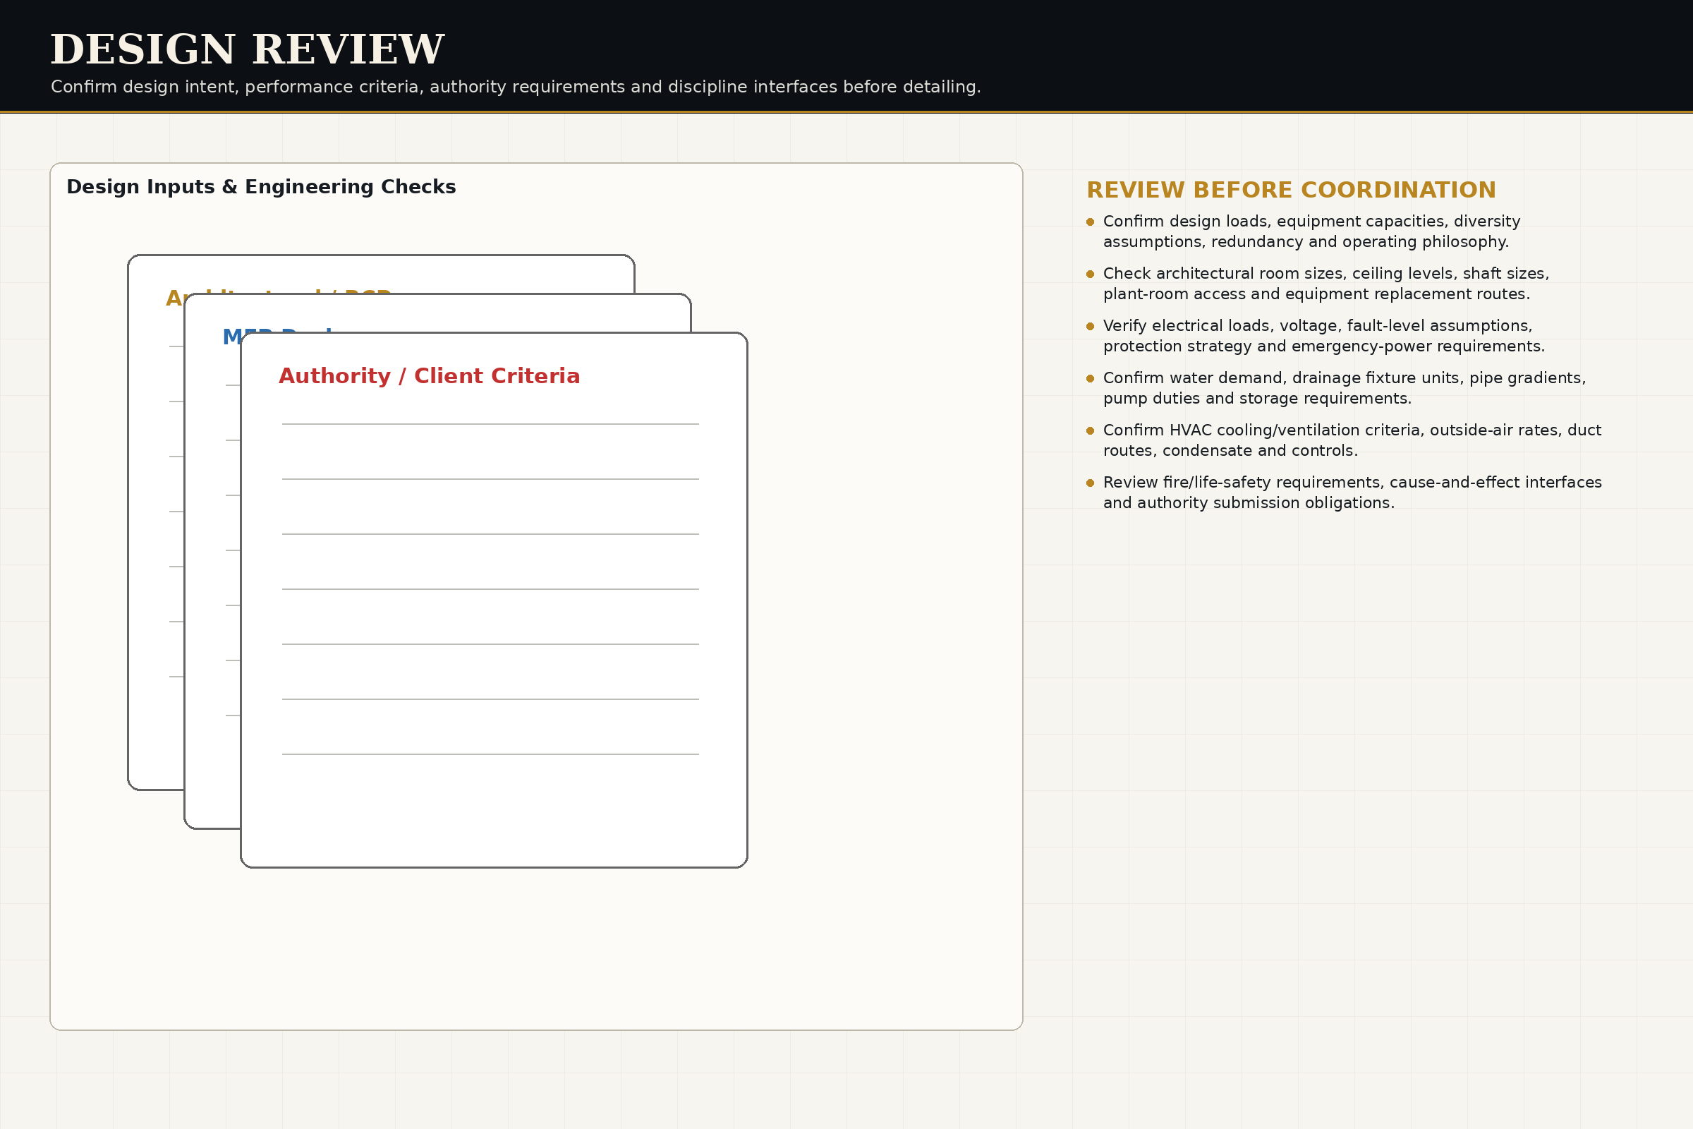Image resolution: width=1693 pixels, height=1129 pixels.
Task: Select the Review fire/life-safety requirements text
Action: coord(1352,493)
